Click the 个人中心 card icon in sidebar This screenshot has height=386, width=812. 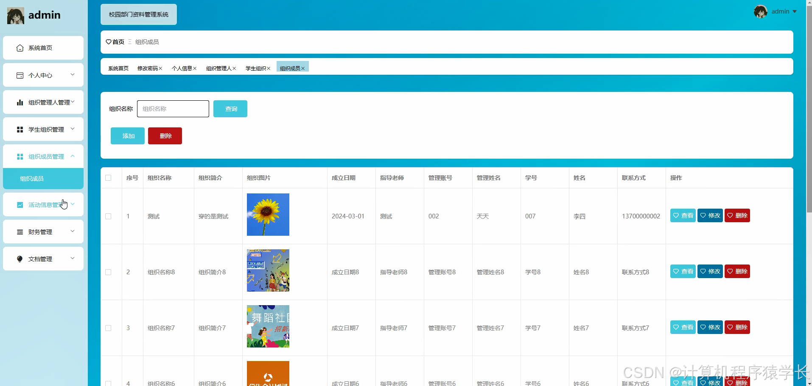coord(20,75)
